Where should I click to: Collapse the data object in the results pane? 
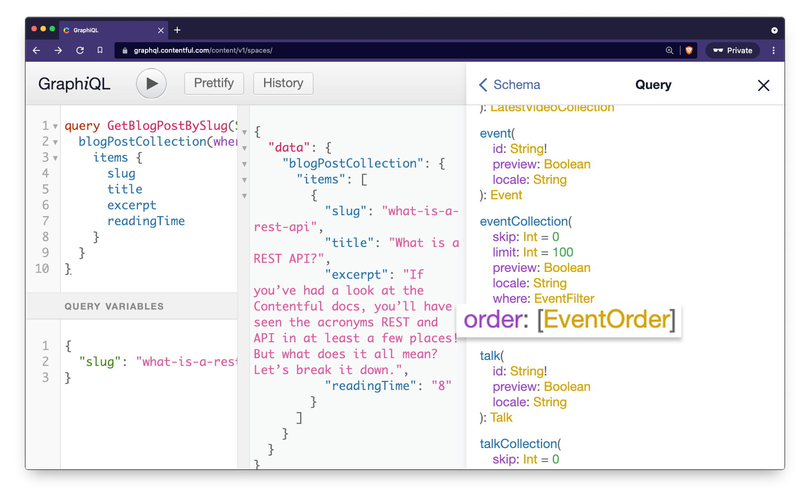click(245, 148)
